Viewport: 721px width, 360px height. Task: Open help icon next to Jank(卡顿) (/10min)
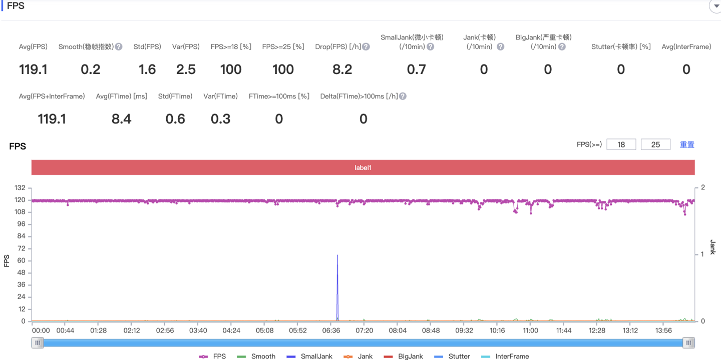(500, 46)
